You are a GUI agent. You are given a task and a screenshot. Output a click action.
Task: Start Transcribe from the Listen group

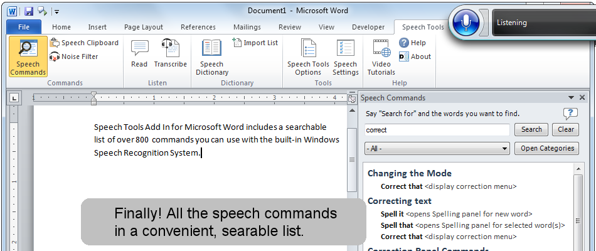170,53
